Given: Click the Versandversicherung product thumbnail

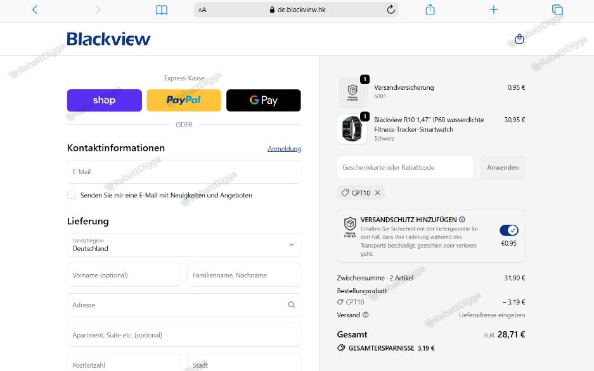Looking at the screenshot, I should tap(352, 91).
